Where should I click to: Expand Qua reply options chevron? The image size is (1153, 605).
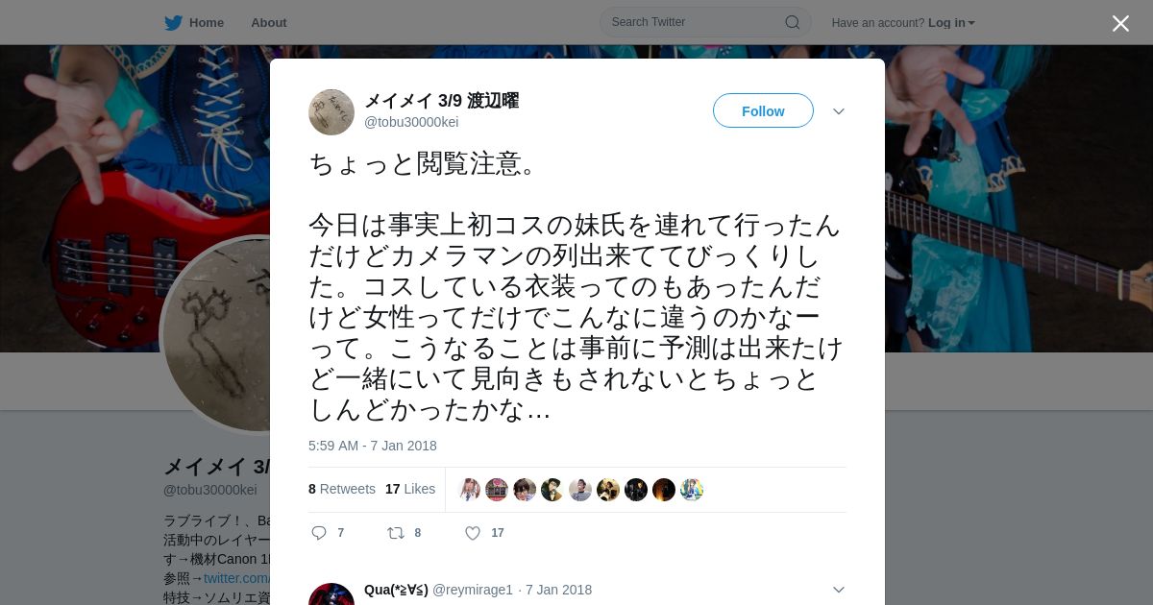[x=839, y=590]
